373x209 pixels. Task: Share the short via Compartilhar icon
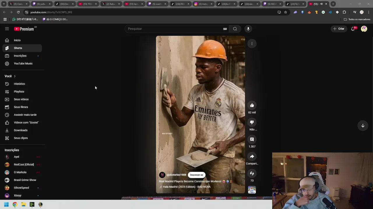tap(252, 156)
